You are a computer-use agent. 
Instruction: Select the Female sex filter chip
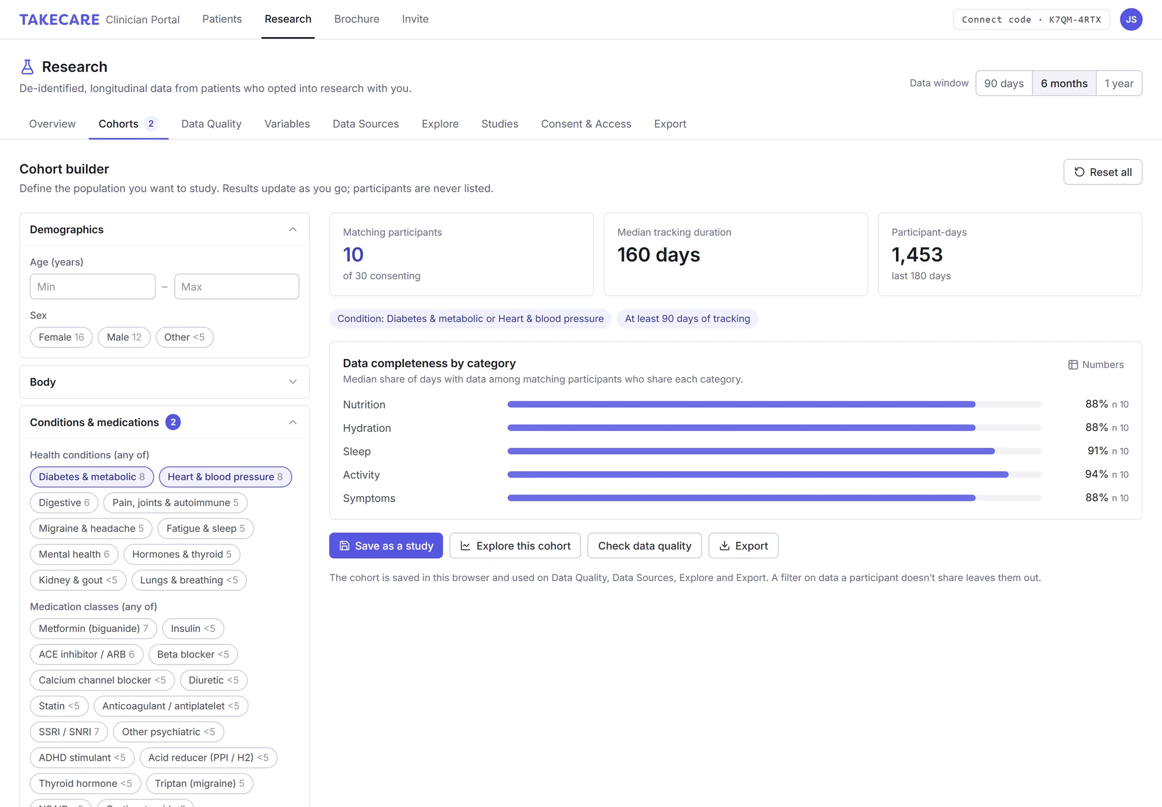(61, 338)
